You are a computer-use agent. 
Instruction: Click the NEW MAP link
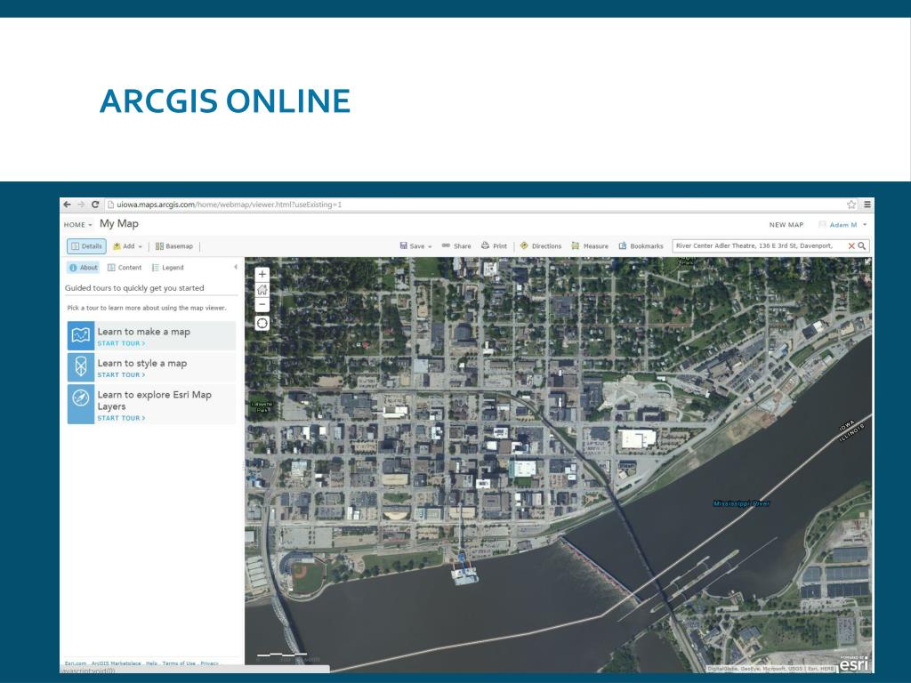coord(786,225)
